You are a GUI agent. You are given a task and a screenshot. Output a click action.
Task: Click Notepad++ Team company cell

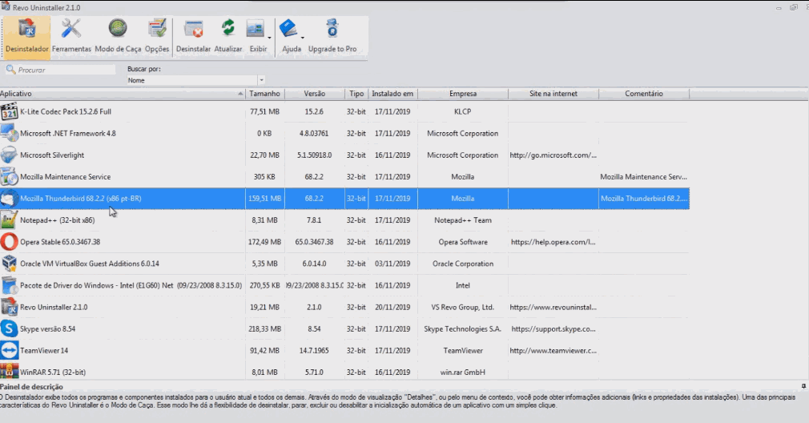click(x=463, y=220)
